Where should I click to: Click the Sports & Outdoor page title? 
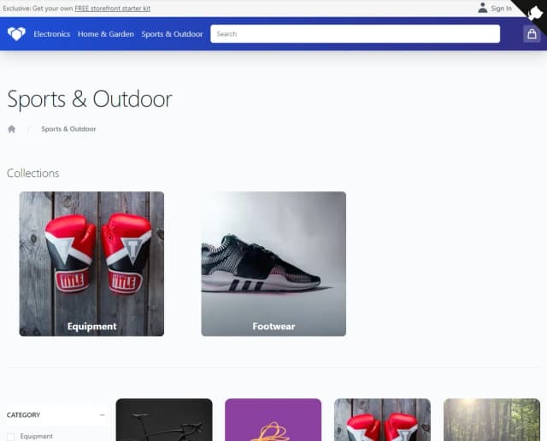pyautogui.click(x=90, y=99)
